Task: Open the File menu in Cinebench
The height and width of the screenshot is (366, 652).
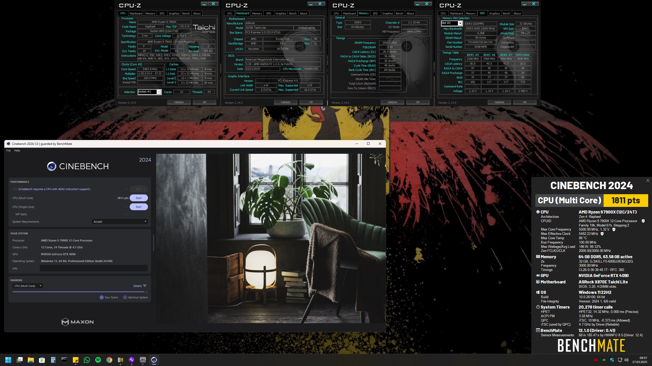Action: click(8, 150)
